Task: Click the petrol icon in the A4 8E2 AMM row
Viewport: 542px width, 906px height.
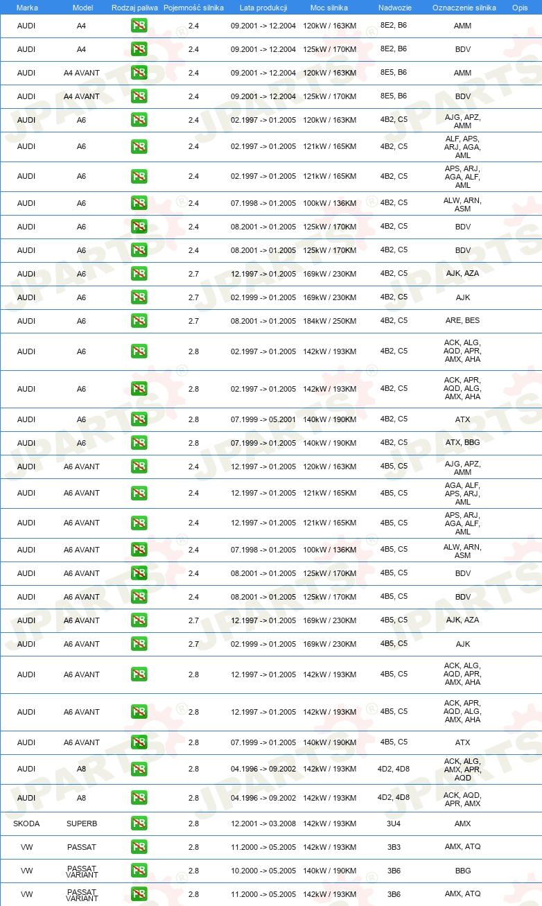Action: point(139,26)
